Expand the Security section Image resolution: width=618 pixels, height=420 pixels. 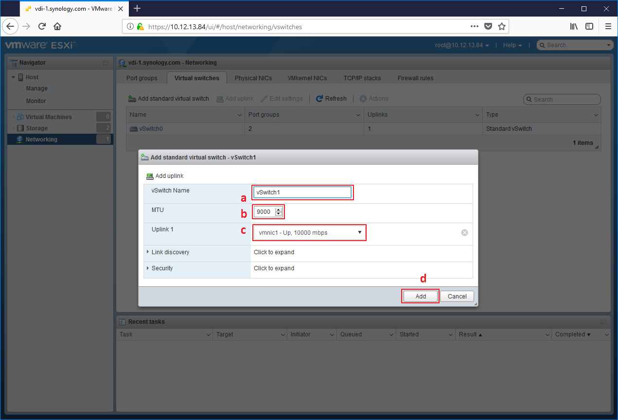(148, 268)
